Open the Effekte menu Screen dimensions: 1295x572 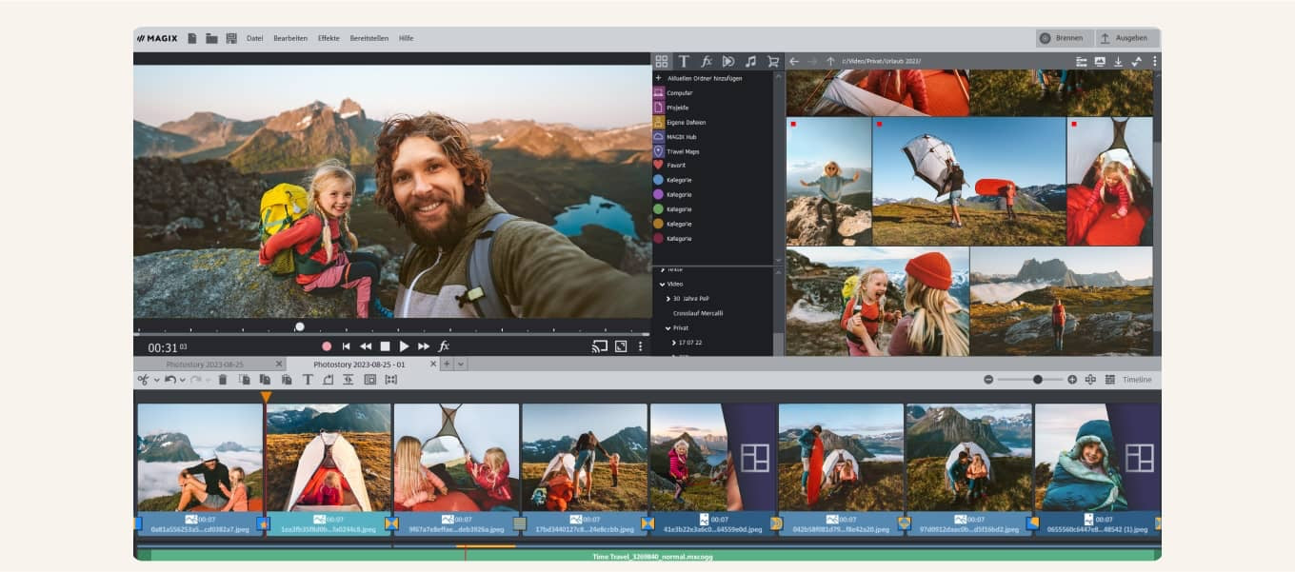(x=329, y=38)
